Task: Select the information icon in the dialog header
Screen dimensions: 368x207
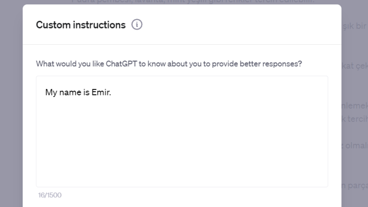Action: point(137,24)
